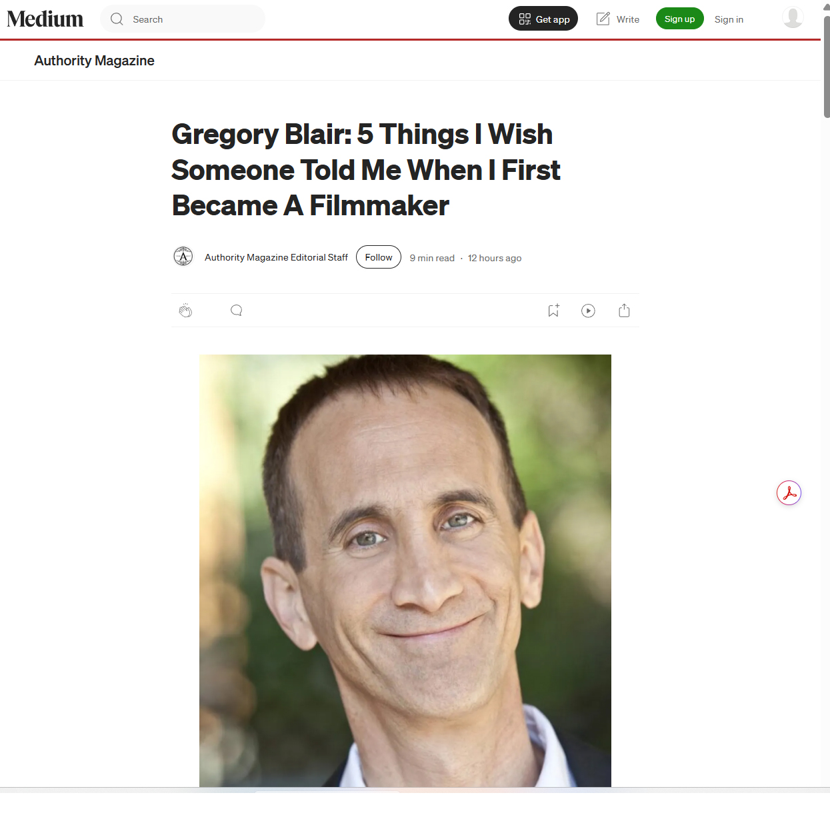Click the Write pencil icon
This screenshot has height=829, width=830.
[603, 19]
